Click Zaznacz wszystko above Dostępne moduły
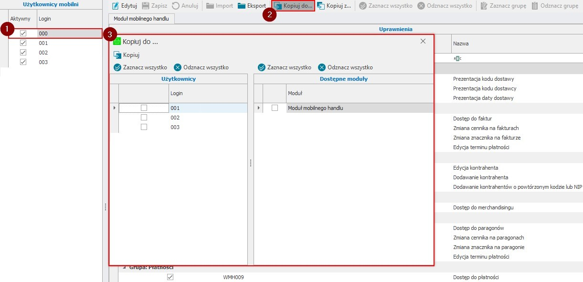The width and height of the screenshot is (583, 282). click(285, 67)
